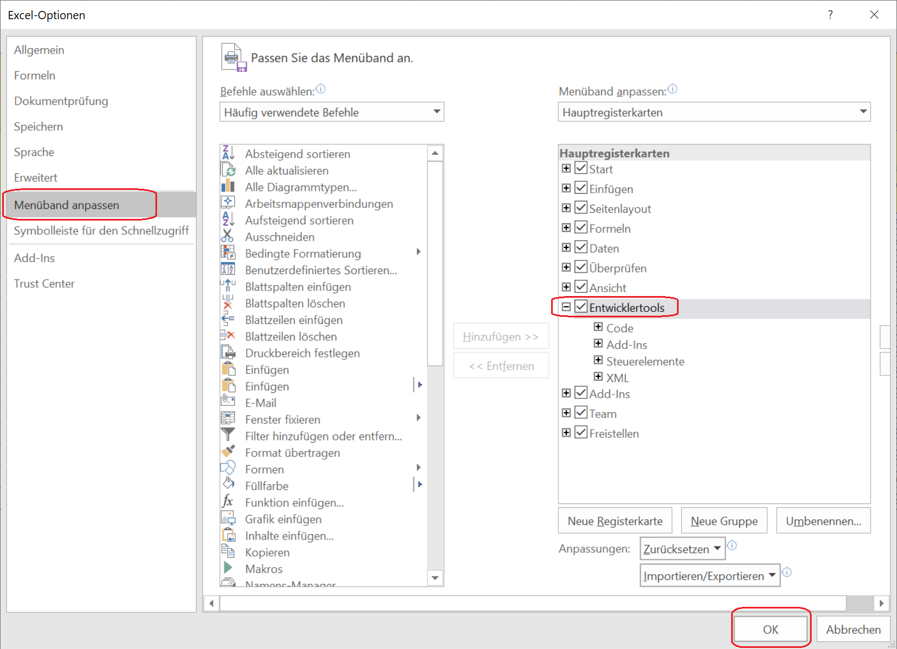
Task: Click the Absteigend sortieren Z-A icon
Action: click(x=228, y=153)
